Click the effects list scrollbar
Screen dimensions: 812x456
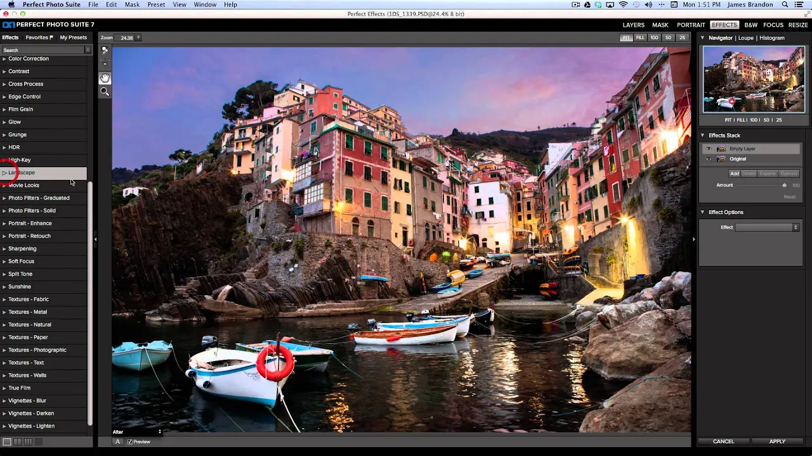(90, 303)
